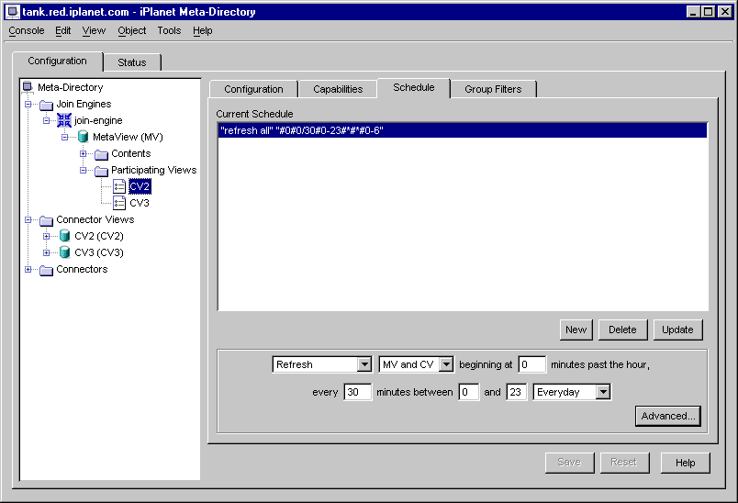Collapse the Join Engines tree node
The height and width of the screenshot is (503, 738).
28,104
